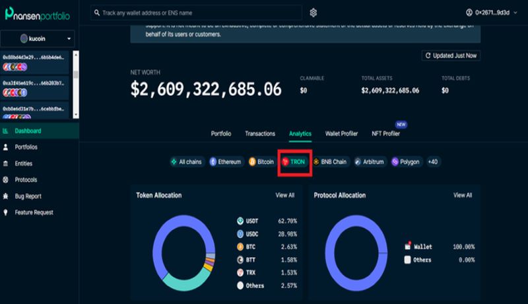
Task: Click View All in Token Allocation
Action: pyautogui.click(x=285, y=195)
